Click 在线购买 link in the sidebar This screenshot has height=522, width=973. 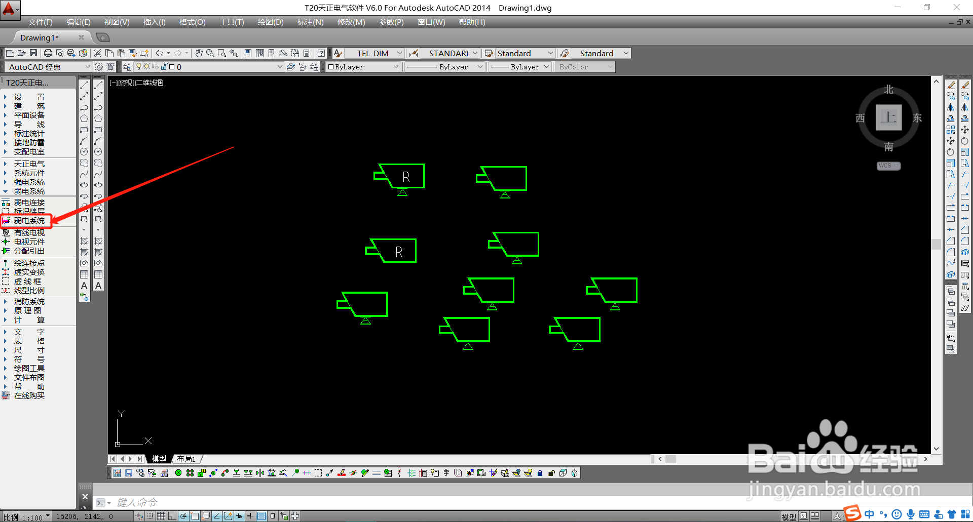pos(29,396)
